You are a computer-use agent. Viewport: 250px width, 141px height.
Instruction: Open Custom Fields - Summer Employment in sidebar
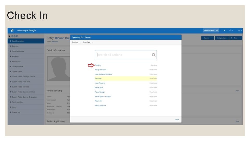pos(26,97)
